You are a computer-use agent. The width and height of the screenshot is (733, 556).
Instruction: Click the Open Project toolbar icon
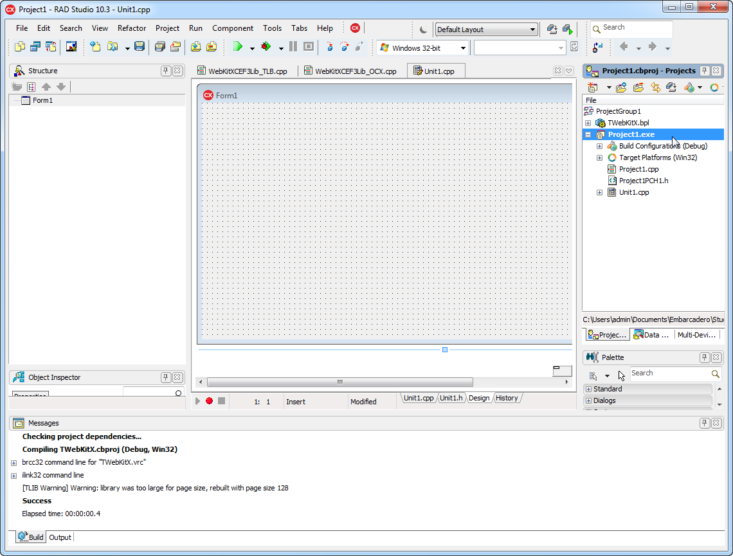(x=176, y=47)
